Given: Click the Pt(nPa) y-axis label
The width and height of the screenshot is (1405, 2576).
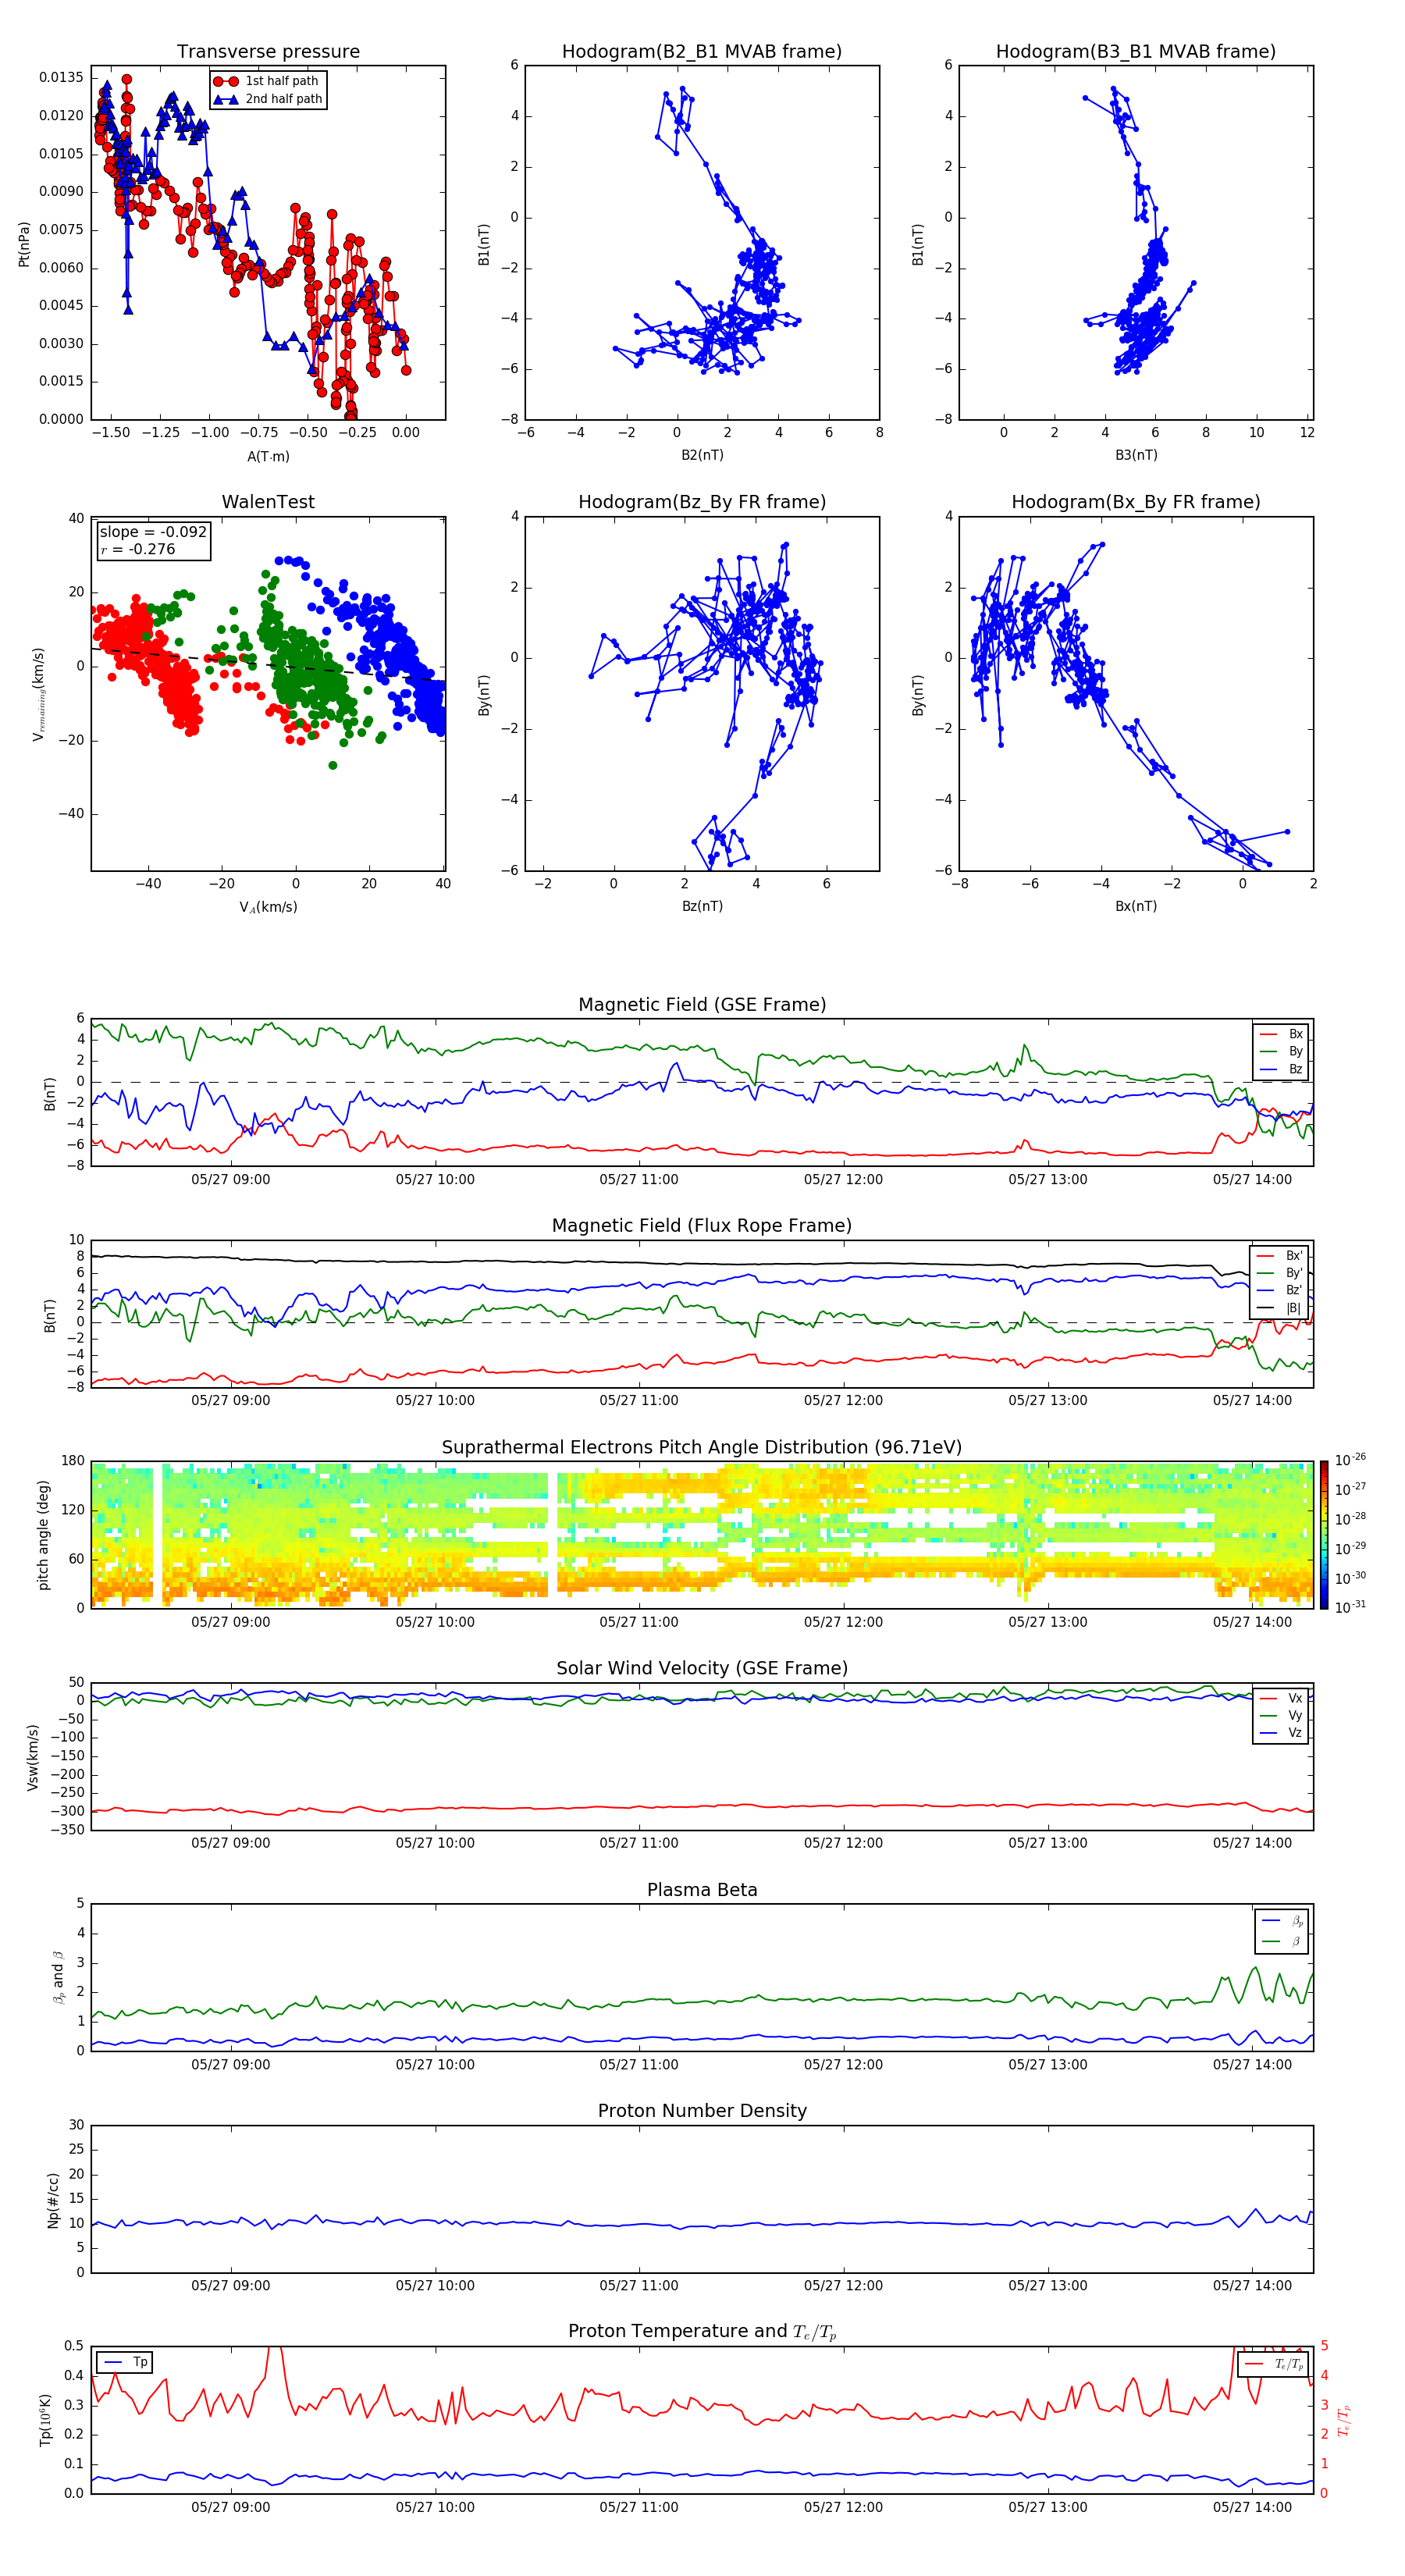Looking at the screenshot, I should point(24,244).
